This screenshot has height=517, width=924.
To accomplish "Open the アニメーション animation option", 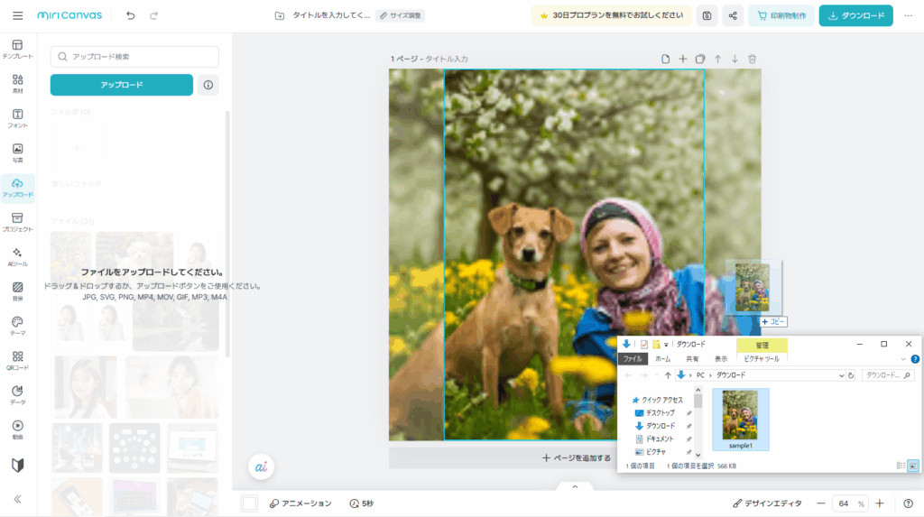I will point(300,503).
